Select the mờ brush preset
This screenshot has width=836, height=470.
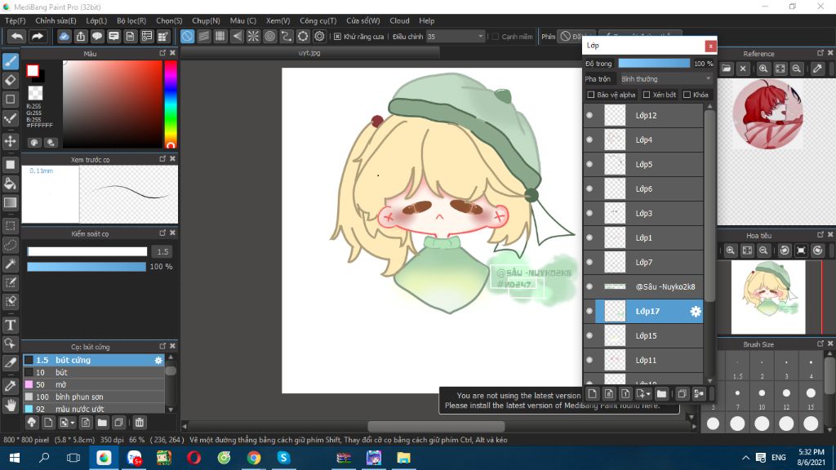95,385
